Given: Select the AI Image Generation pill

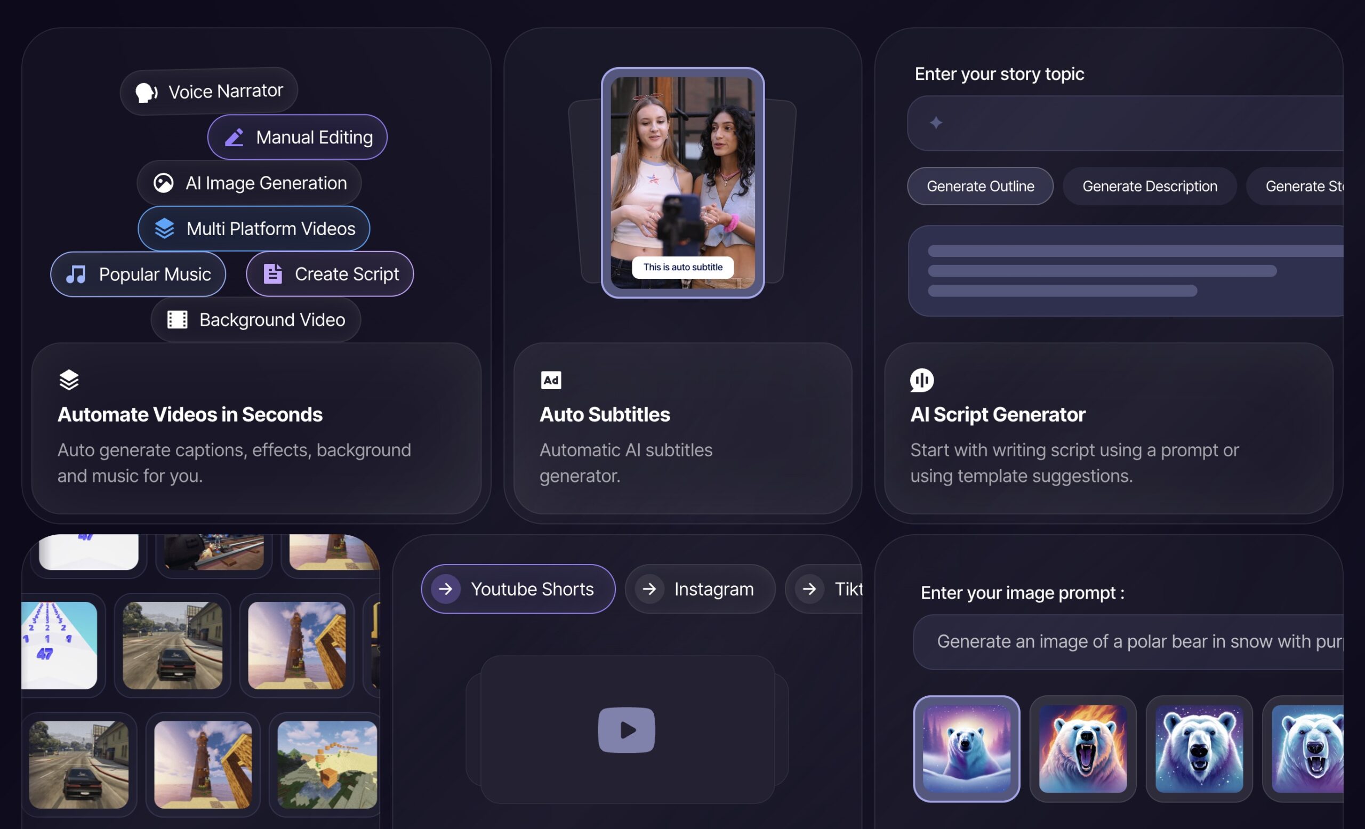Looking at the screenshot, I should click(x=250, y=183).
